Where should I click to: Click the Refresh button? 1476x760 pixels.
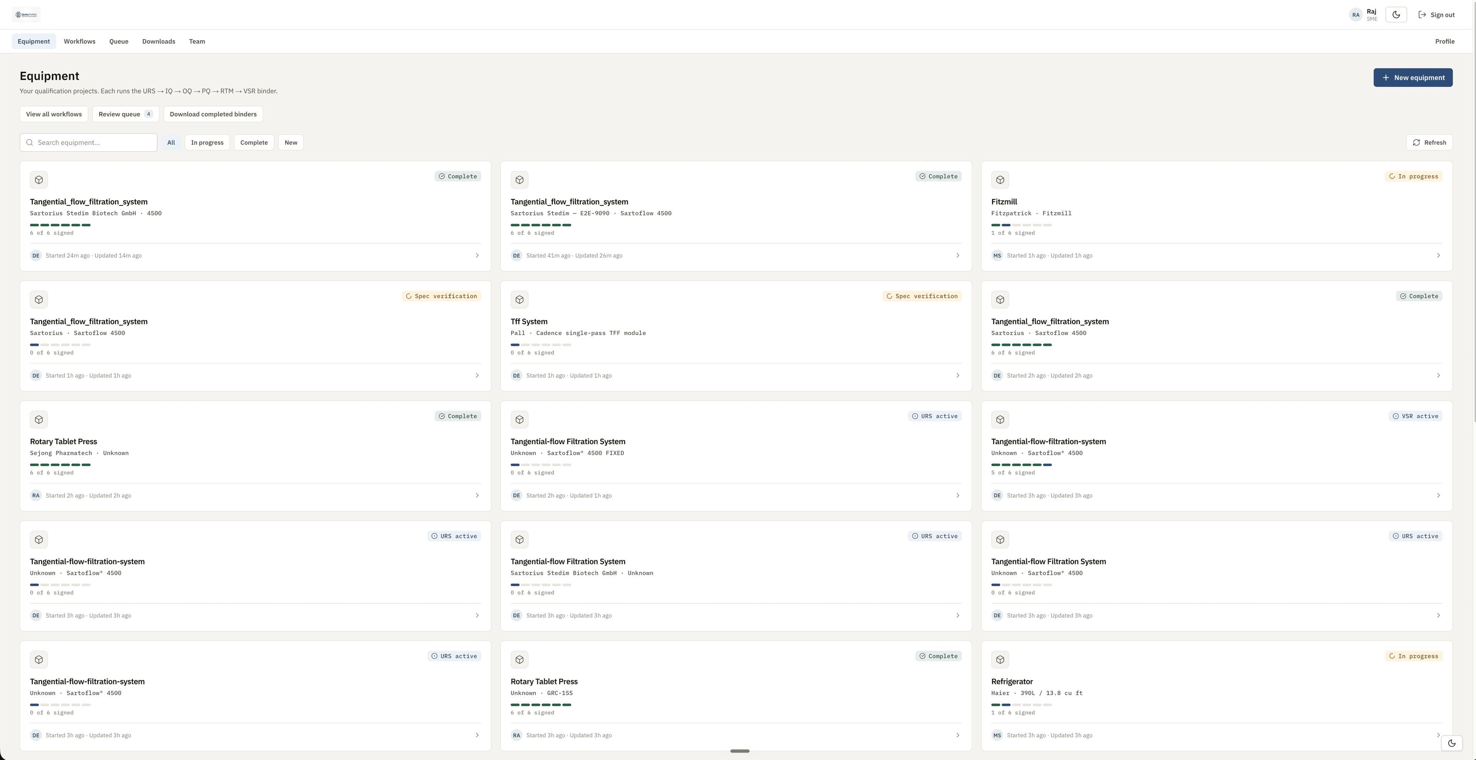pyautogui.click(x=1429, y=143)
